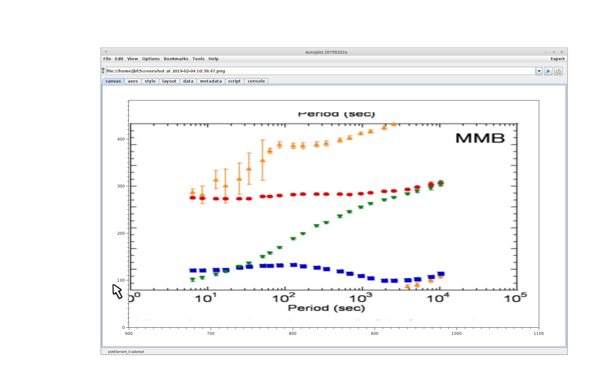Screen dimensions: 605x378
Task: Click the folder browse icon
Action: pos(558,71)
